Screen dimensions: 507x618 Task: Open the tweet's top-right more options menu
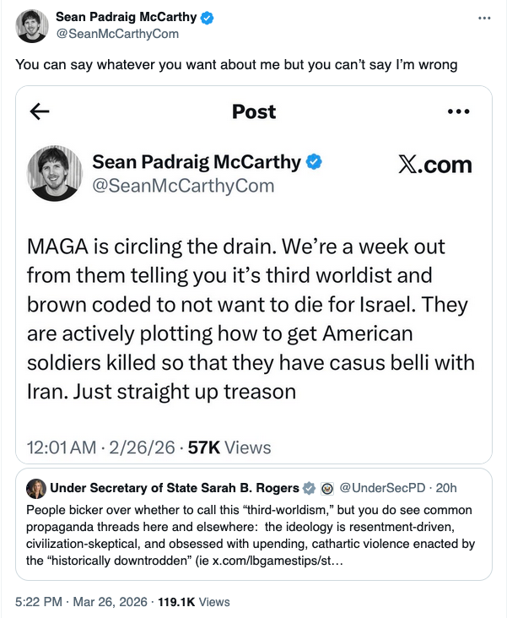click(483, 17)
